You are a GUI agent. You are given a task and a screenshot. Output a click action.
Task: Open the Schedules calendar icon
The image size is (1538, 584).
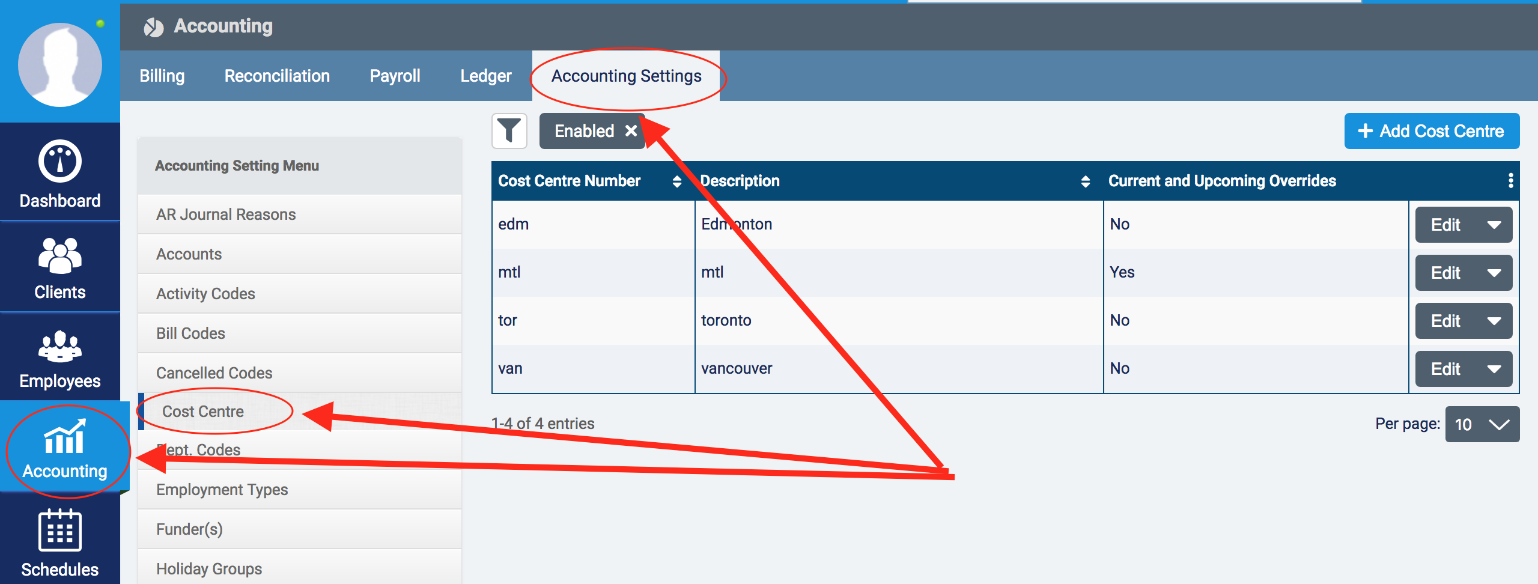coord(59,531)
